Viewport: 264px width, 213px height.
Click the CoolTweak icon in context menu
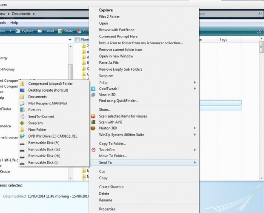(93, 89)
